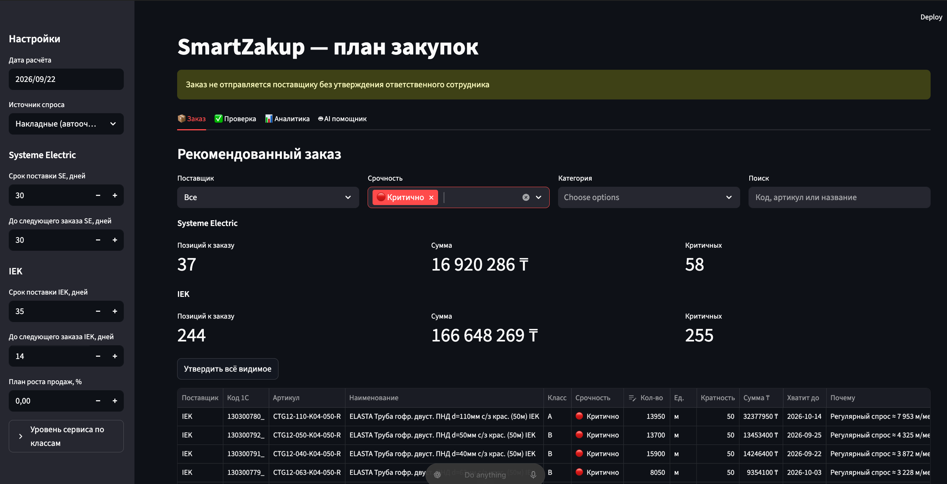Click the Артикул column header
947x484 pixels.
click(307, 398)
